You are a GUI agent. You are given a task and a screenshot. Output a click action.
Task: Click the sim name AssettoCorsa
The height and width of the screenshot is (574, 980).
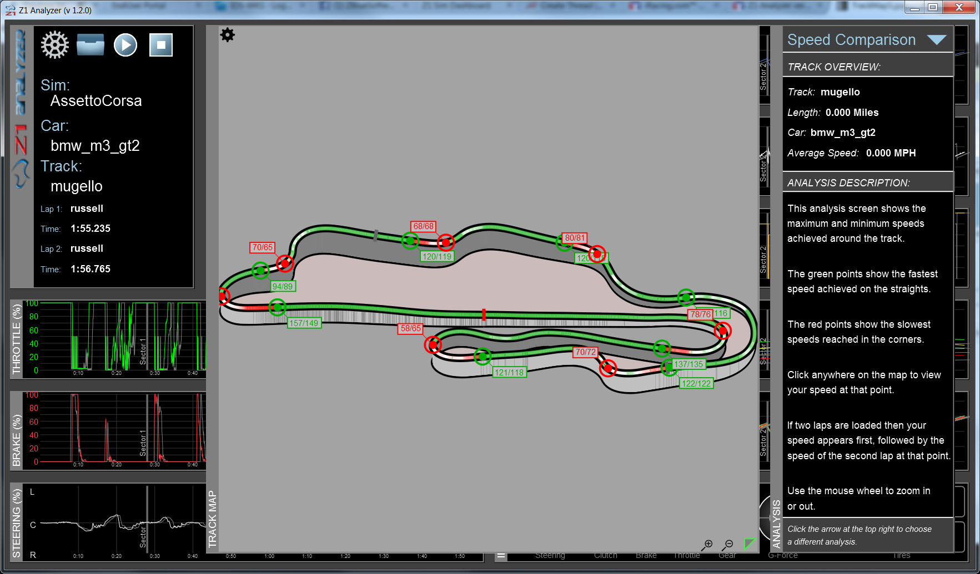[96, 101]
